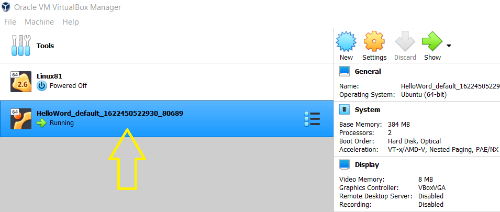Viewport: 500px width, 212px height.
Task: Click the General section monitor icon
Action: click(x=345, y=71)
